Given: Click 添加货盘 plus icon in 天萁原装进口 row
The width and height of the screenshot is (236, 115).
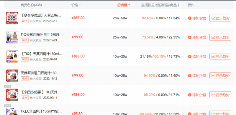Looking at the screenshot, I should click(190, 76).
